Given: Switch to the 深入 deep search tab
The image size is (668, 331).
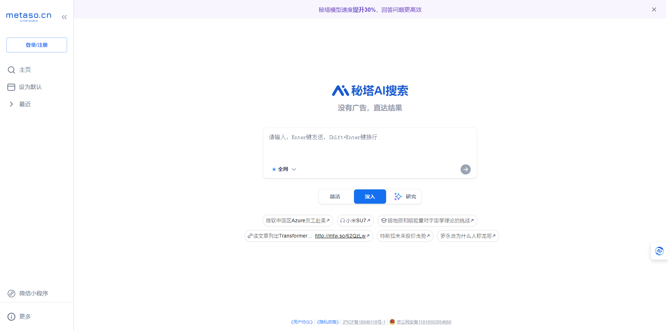Looking at the screenshot, I should [370, 197].
